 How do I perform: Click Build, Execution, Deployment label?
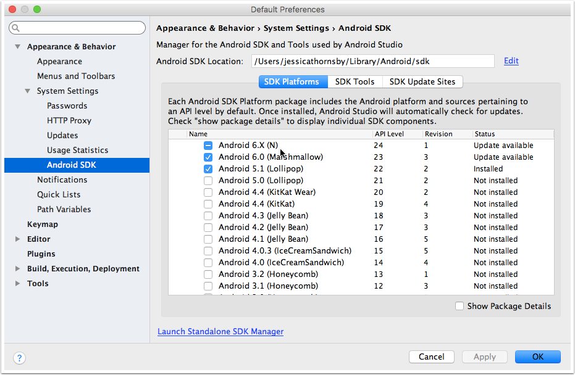[x=83, y=269]
